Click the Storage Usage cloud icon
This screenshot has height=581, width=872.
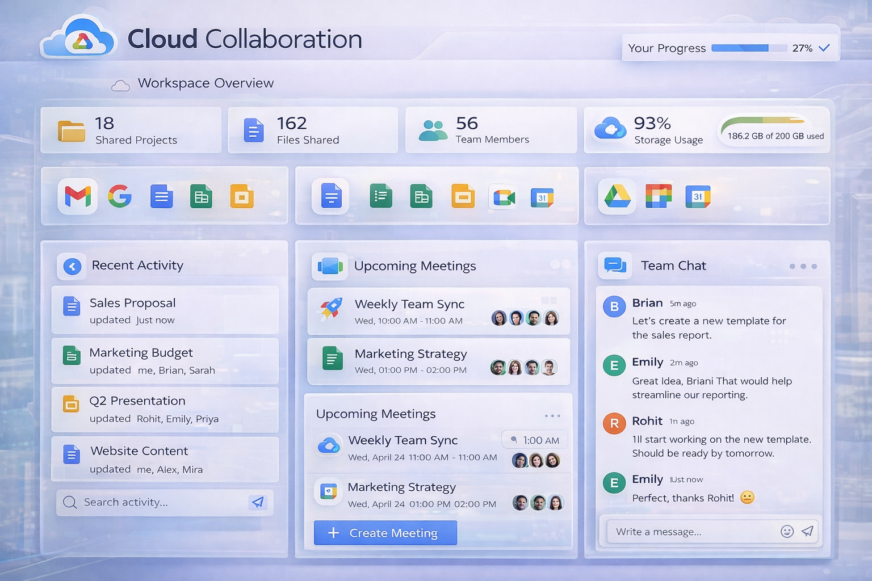click(x=610, y=128)
